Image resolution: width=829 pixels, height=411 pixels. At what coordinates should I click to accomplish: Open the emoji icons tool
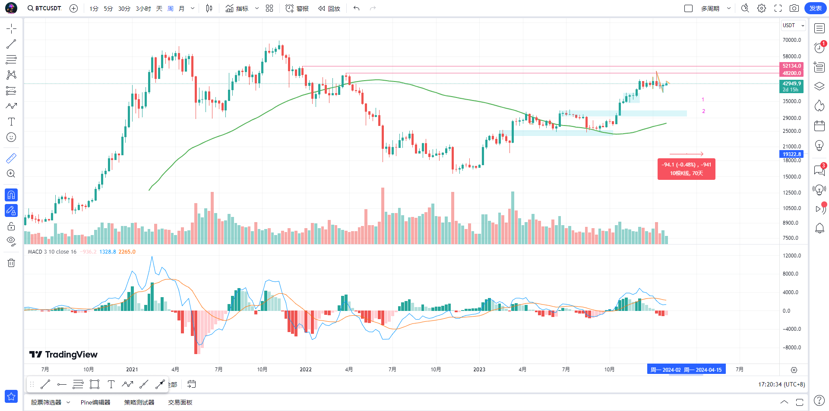11,137
